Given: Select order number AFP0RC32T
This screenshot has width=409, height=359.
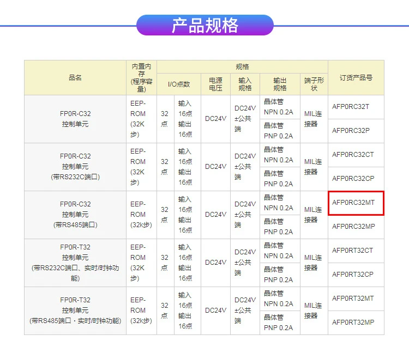Looking at the screenshot, I should click(351, 107).
